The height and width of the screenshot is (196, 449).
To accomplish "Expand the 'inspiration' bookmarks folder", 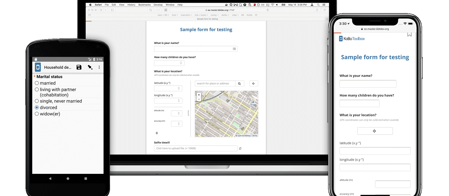I will [186, 15].
